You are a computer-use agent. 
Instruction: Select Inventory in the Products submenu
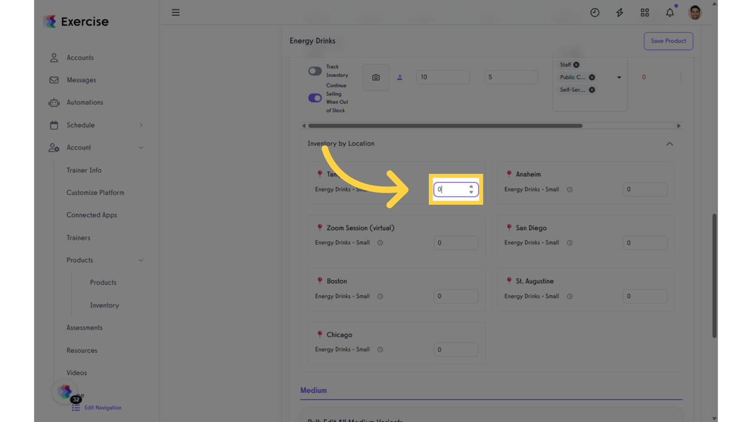click(x=104, y=305)
